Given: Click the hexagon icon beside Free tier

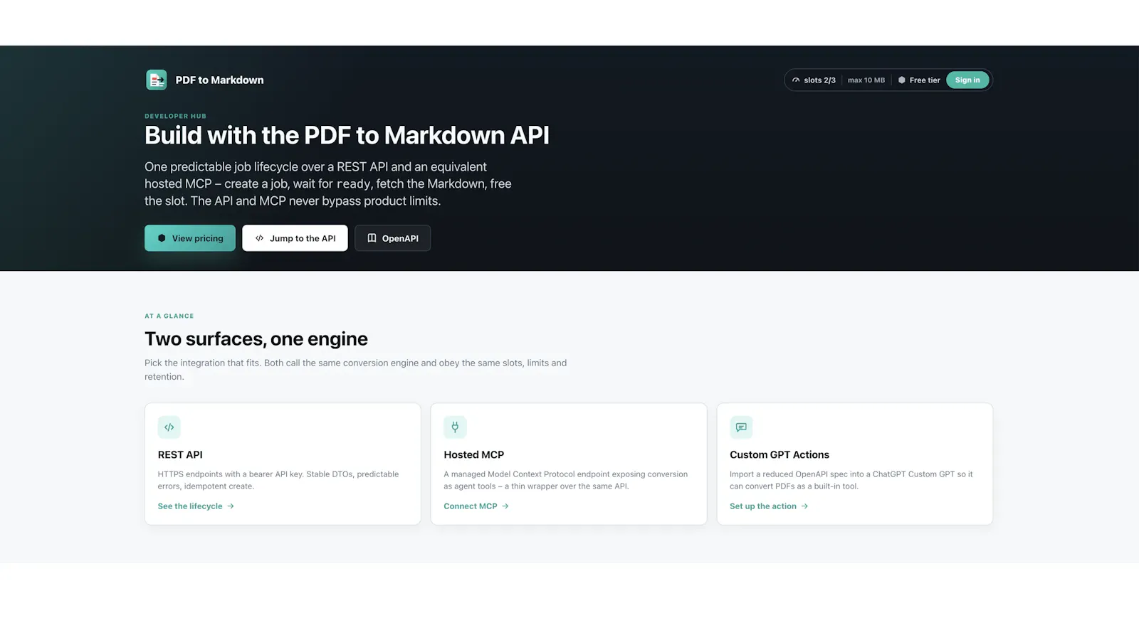Looking at the screenshot, I should point(902,80).
